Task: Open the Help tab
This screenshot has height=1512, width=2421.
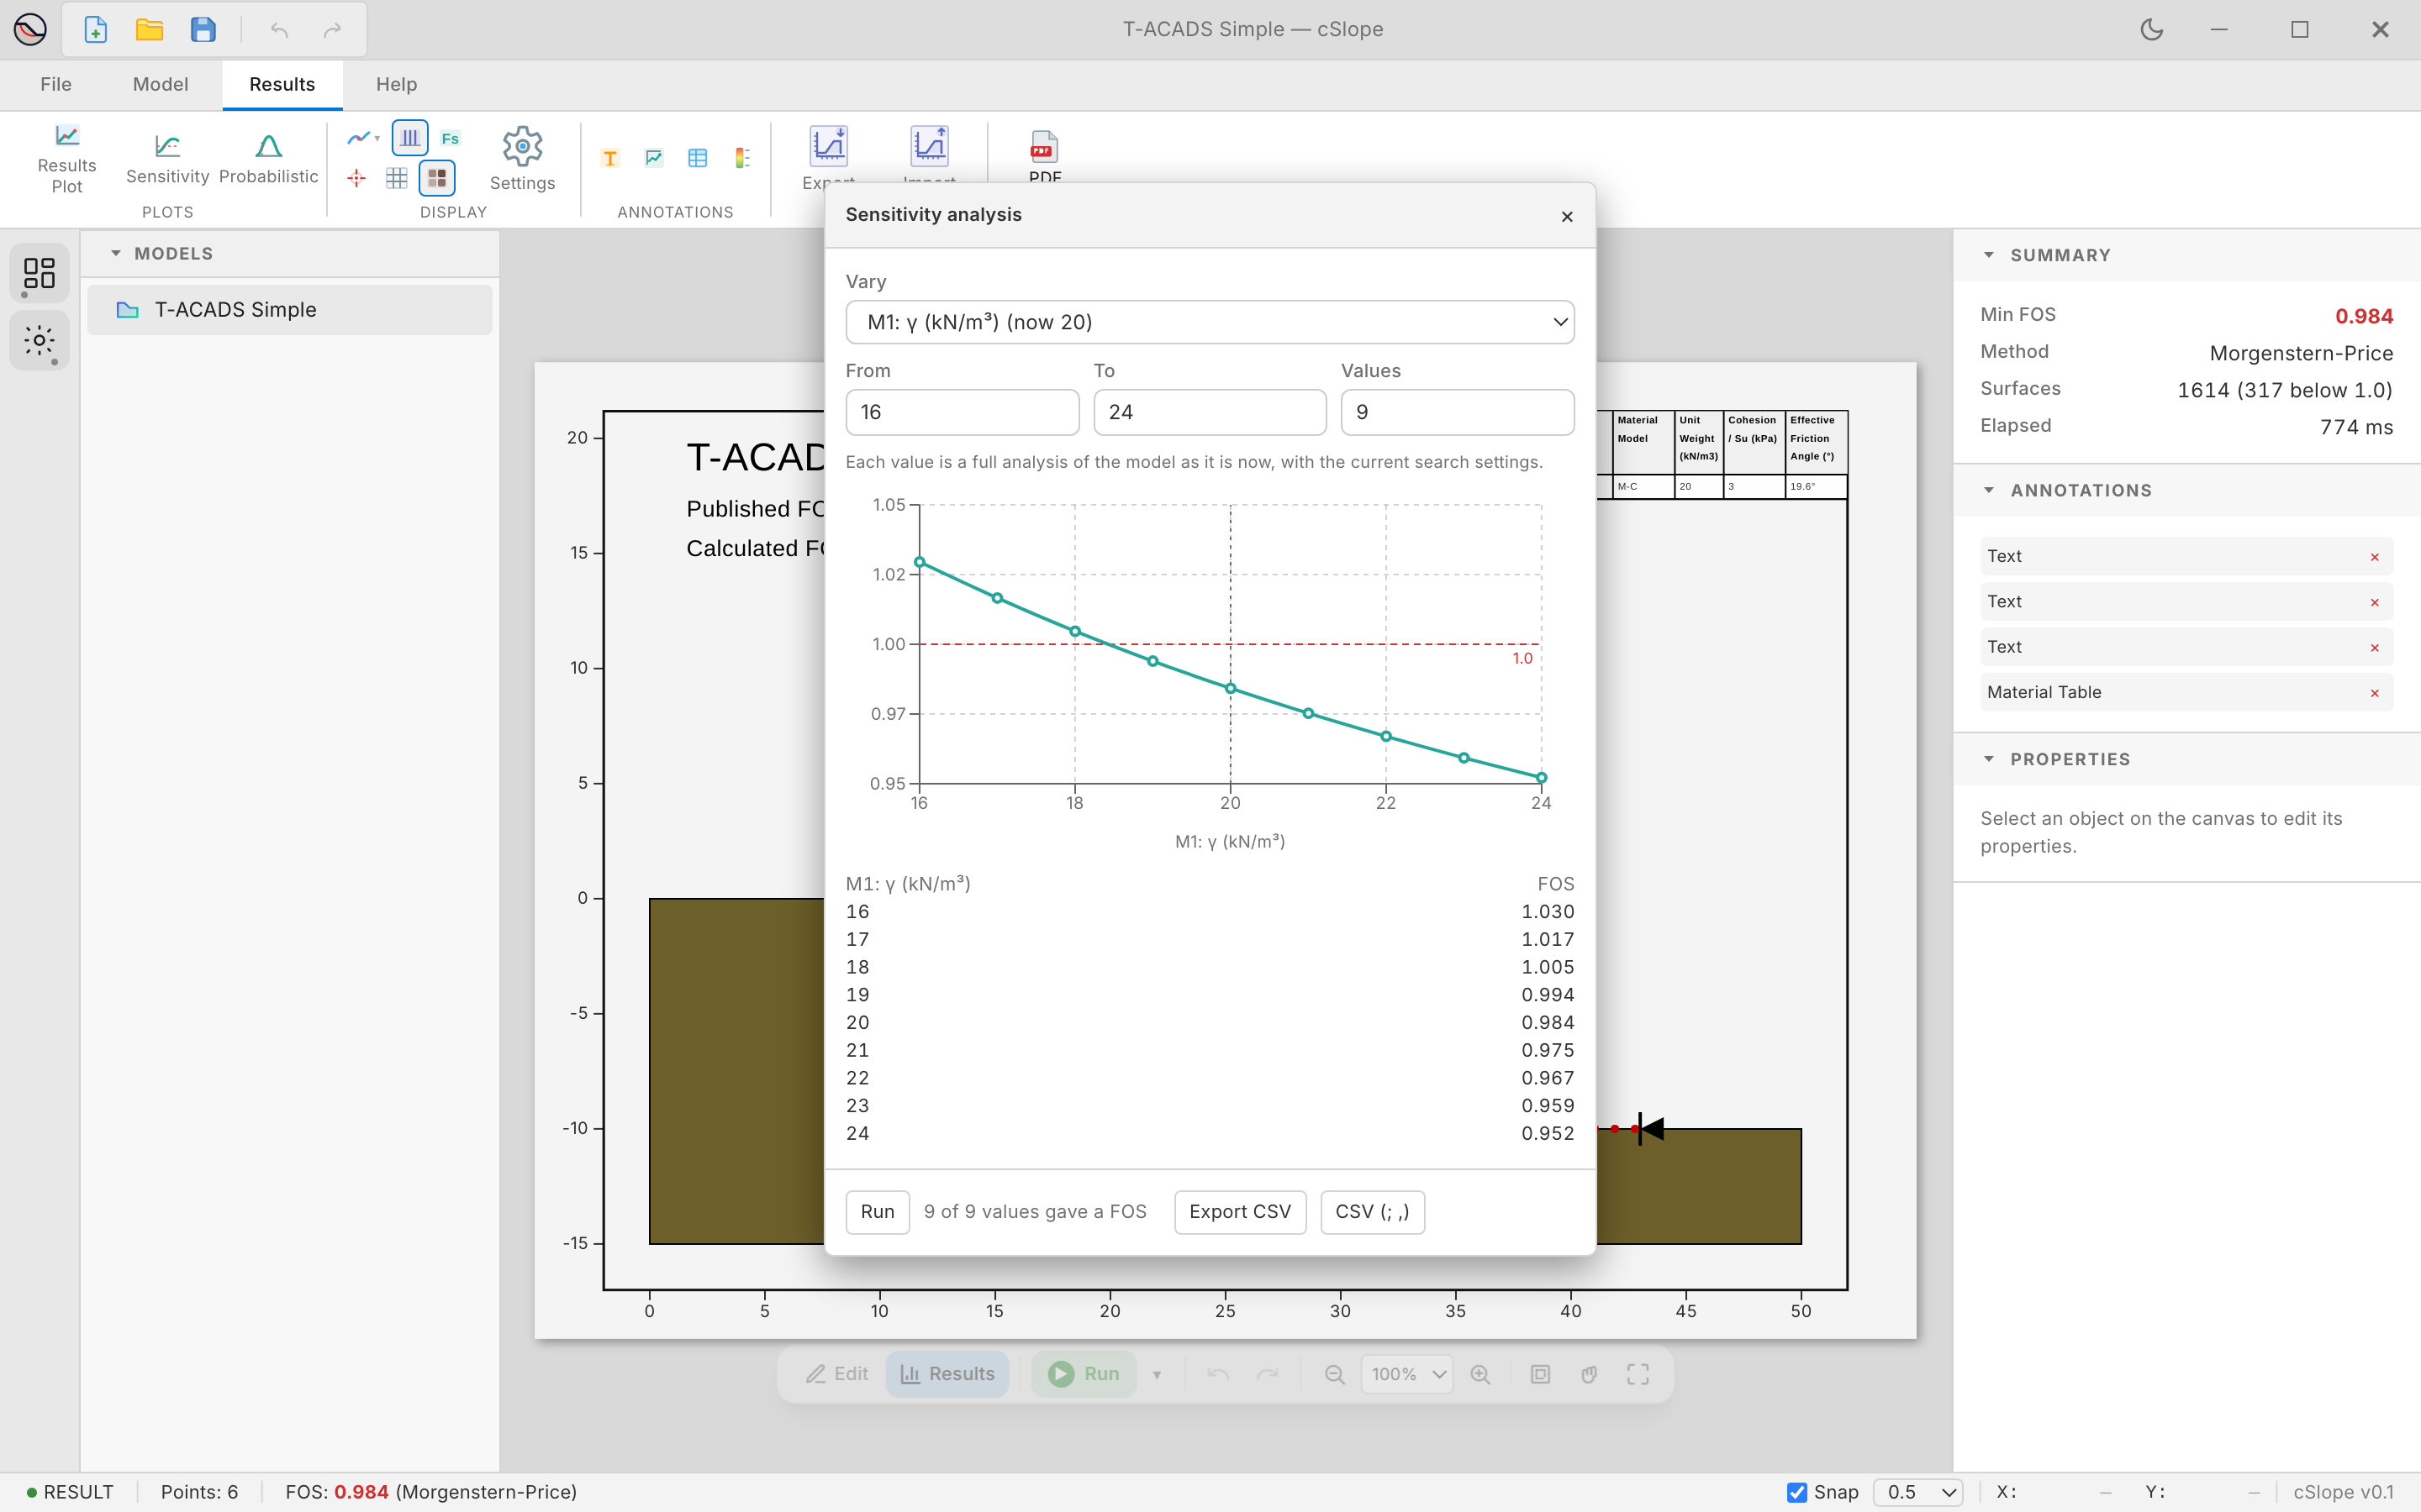Action: point(396,84)
